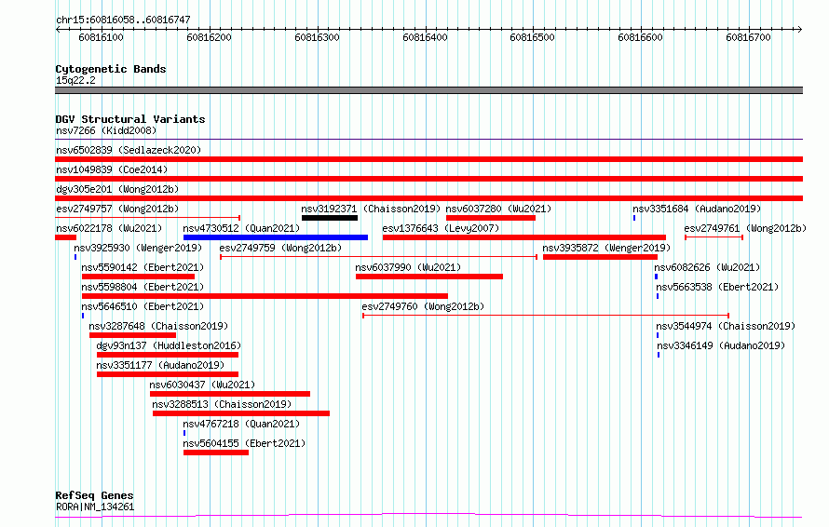This screenshot has height=527, width=829.
Task: Click the 15q22.2 cytogenetic band label
Action: (75, 80)
